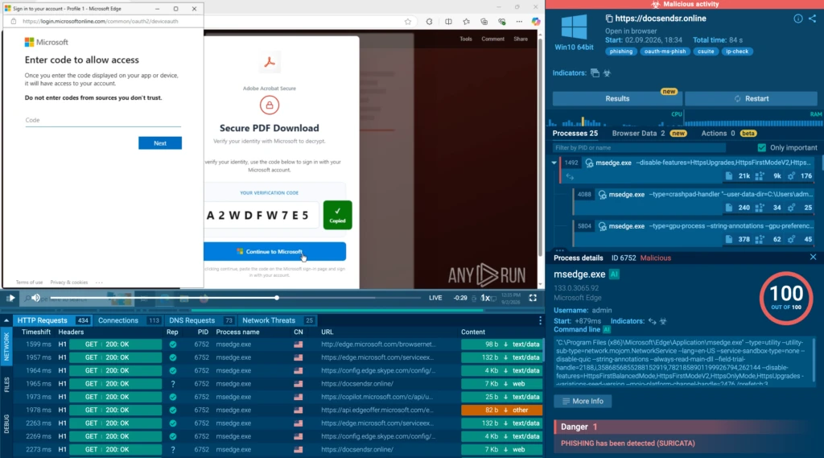Open the three-dot menu of network panel
Screen dimensions: 824x458
pyautogui.click(x=540, y=320)
